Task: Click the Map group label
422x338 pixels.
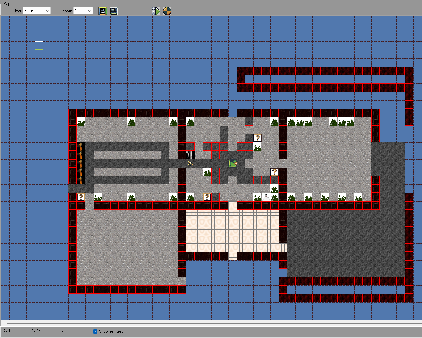Action: [x=7, y=3]
